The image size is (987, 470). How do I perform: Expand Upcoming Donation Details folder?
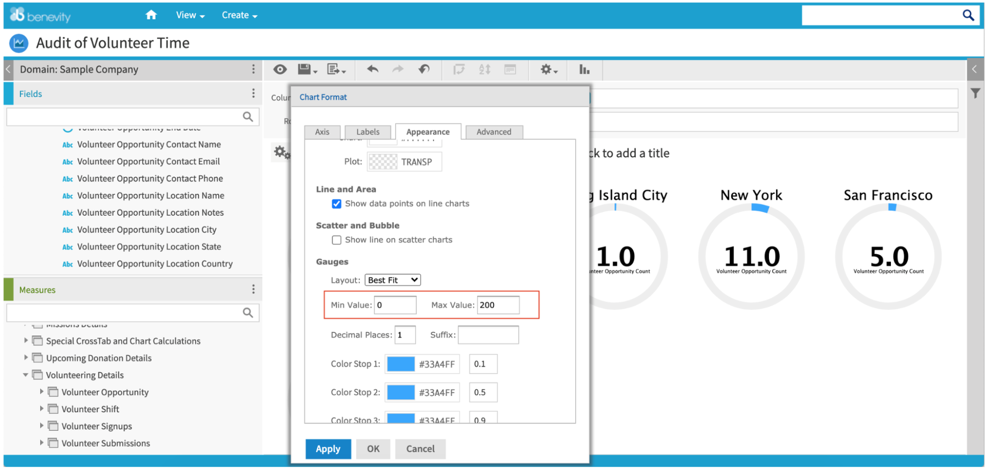[x=26, y=357]
